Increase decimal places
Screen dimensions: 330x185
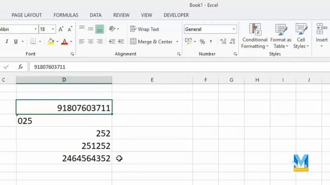223,42
